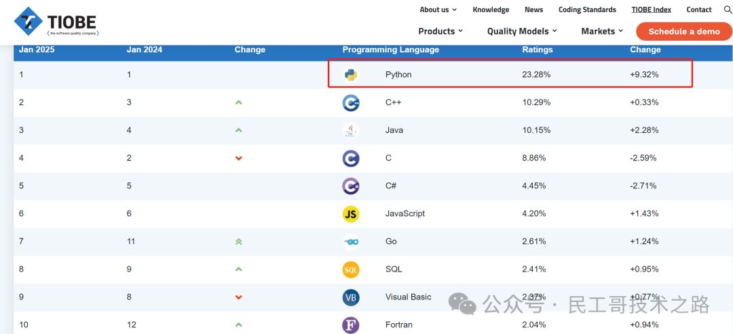Open the search magnifier icon
733x334 pixels.
pyautogui.click(x=728, y=9)
